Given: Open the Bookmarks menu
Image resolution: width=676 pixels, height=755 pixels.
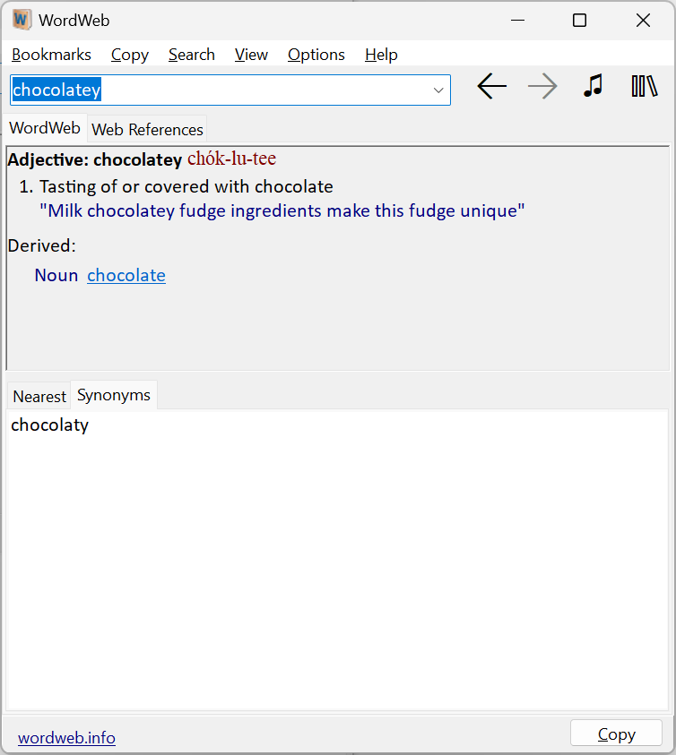Looking at the screenshot, I should (52, 55).
